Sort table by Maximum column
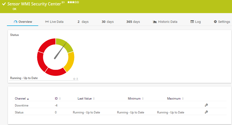Image resolution: width=232 pixels, height=125 pixels. [183, 99]
